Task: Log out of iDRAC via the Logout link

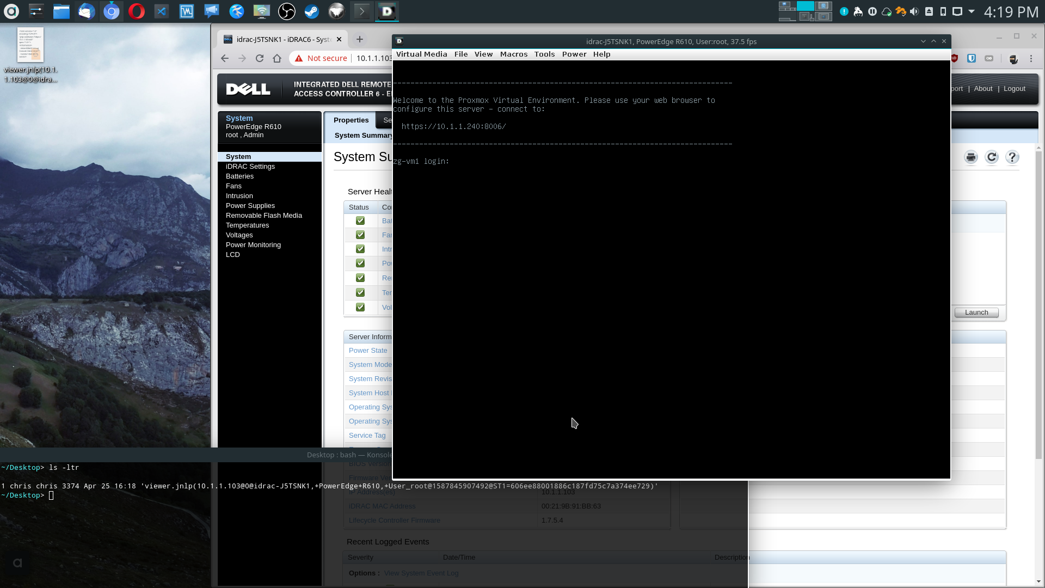Action: (x=1014, y=89)
